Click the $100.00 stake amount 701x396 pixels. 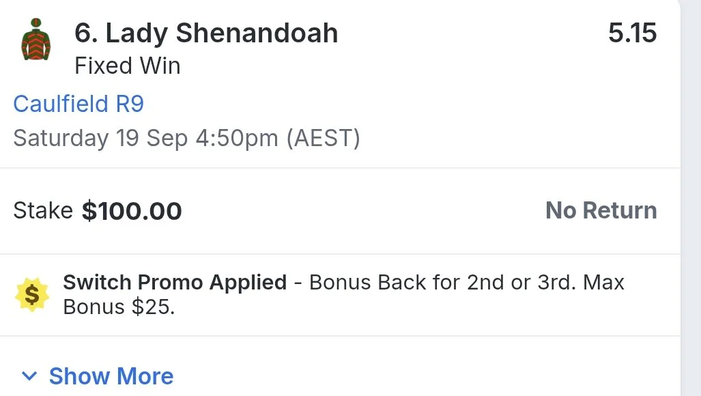pos(132,211)
